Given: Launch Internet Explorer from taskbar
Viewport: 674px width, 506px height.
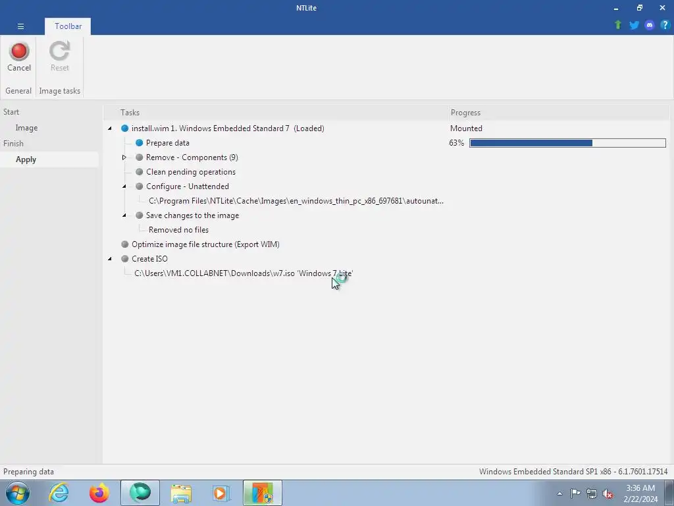Looking at the screenshot, I should (x=59, y=493).
